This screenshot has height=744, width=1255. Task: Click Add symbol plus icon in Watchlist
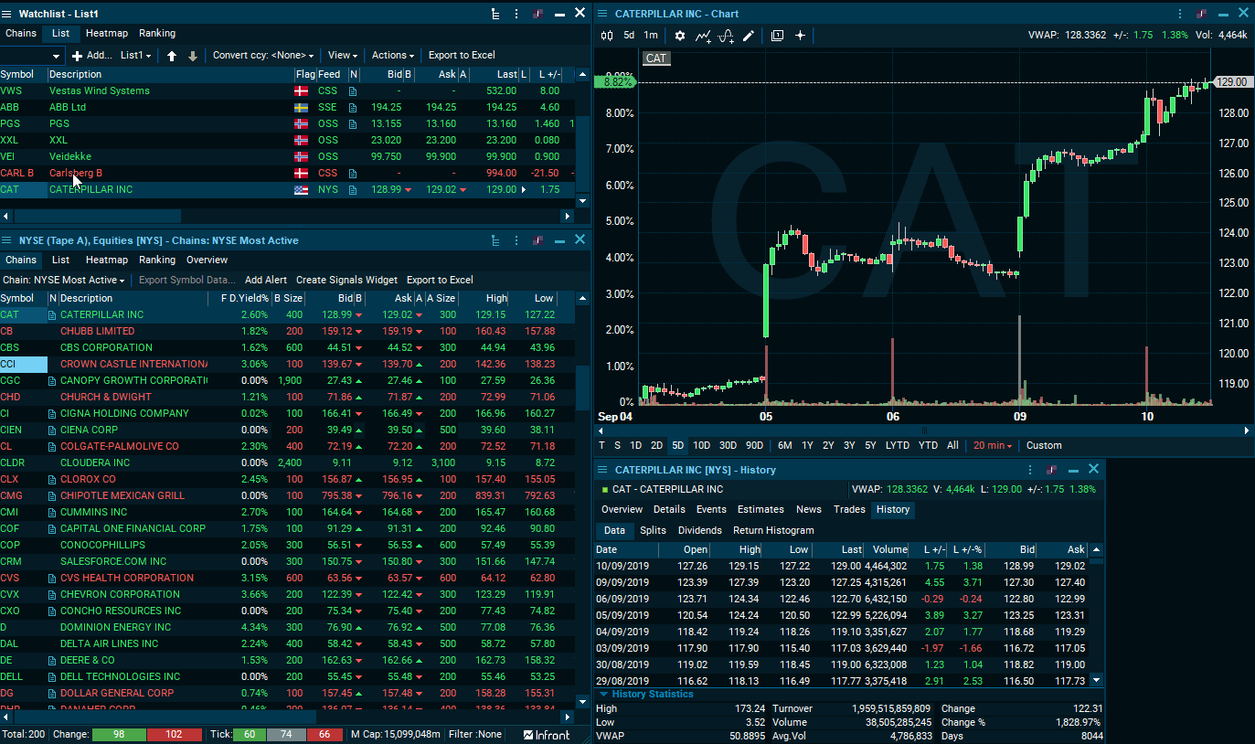tap(77, 56)
